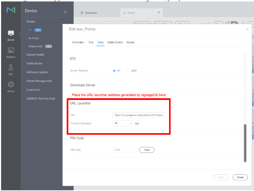Close the Edit sos_Portos dialog X

coord(247,29)
